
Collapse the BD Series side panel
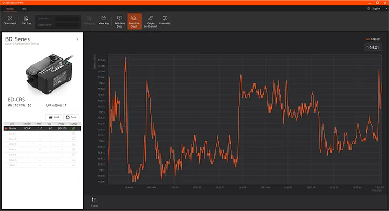(x=77, y=39)
